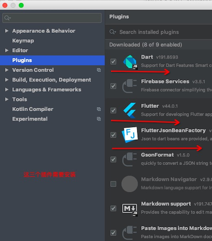Image resolution: width=212 pixels, height=241 pixels.
Task: Disable the Dart plugin checkbox
Action: pos(113,62)
